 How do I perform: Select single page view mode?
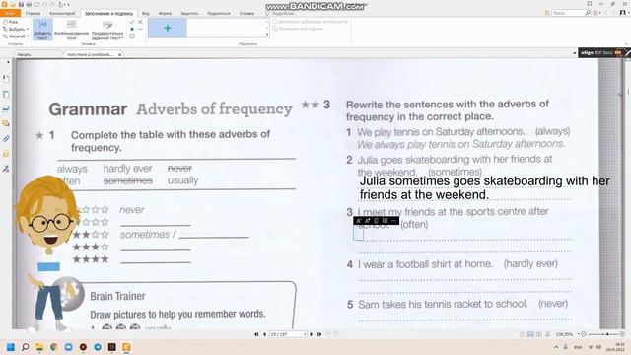(523, 334)
